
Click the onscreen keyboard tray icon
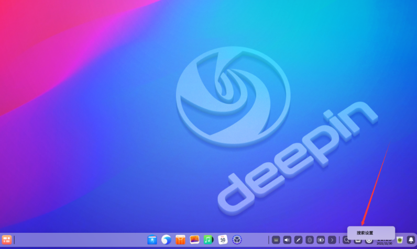276,240
